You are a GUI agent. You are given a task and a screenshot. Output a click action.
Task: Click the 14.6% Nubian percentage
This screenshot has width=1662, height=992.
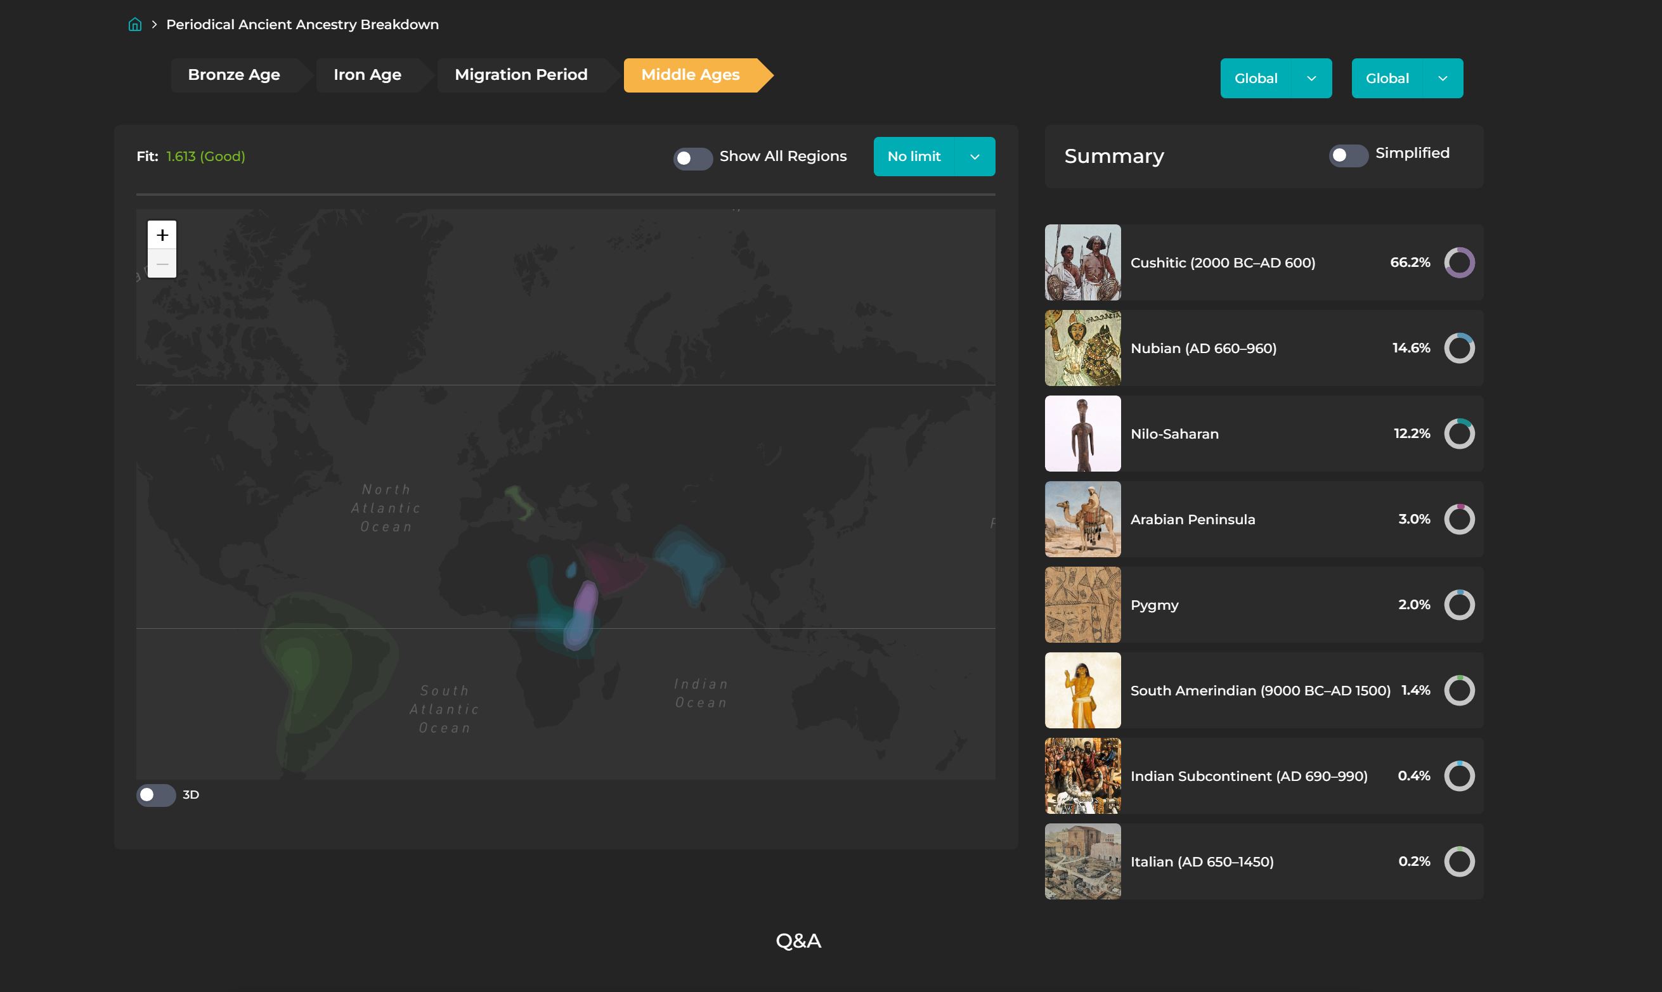(x=1411, y=348)
